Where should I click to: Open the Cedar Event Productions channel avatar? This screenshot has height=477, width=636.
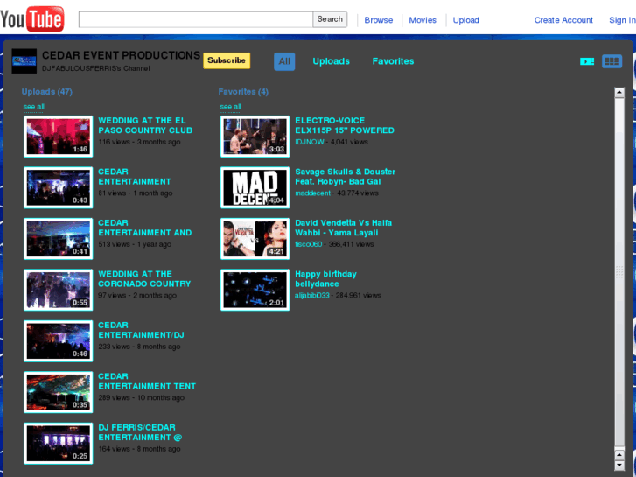(24, 61)
